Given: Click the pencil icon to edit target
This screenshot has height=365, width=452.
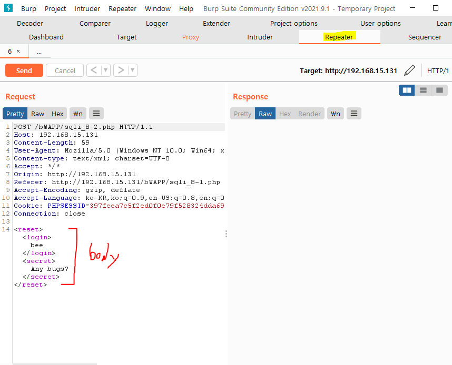Looking at the screenshot, I should (409, 70).
